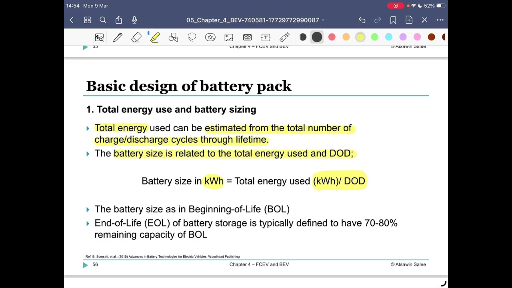Select the Elements sticker tool
Image resolution: width=512 pixels, height=288 pixels.
click(x=210, y=37)
